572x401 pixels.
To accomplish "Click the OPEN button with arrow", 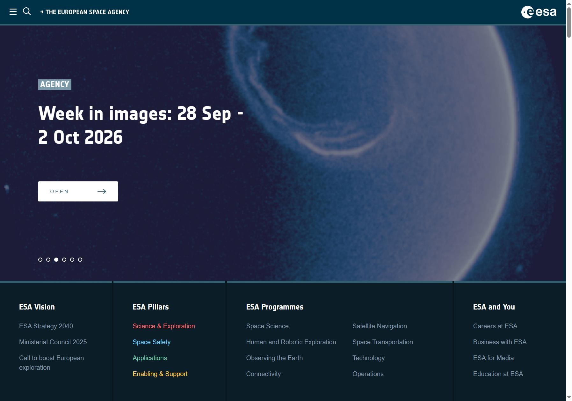I will [78, 191].
